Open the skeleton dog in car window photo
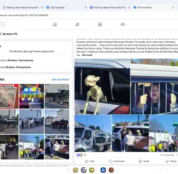 pyautogui.click(x=103, y=87)
